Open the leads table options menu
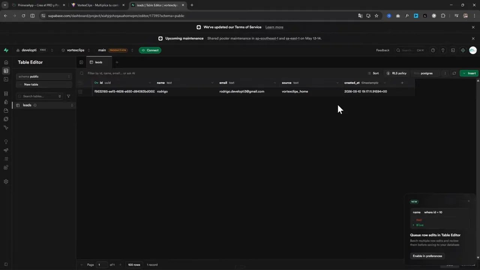 [x=72, y=105]
